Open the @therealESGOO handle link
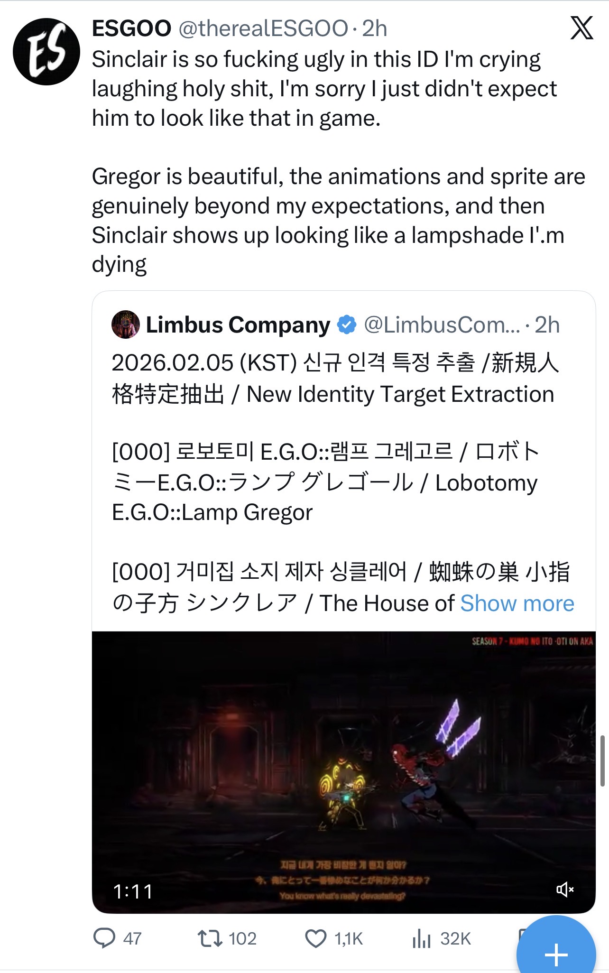 [x=263, y=28]
